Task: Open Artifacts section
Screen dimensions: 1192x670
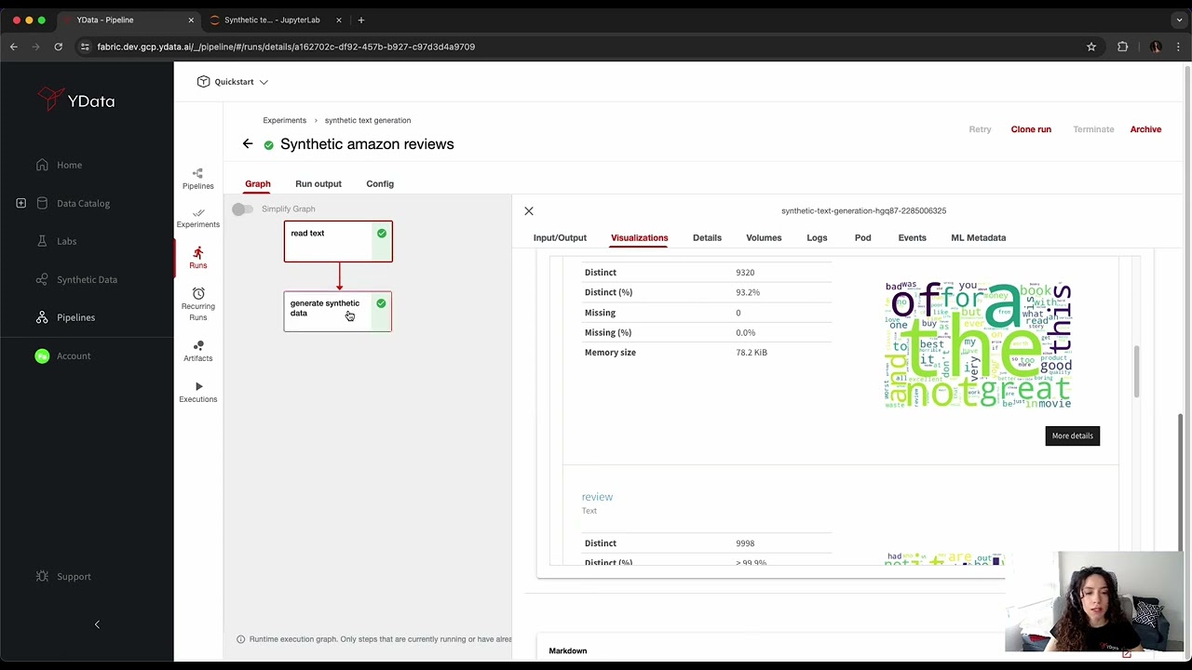Action: [x=197, y=351]
